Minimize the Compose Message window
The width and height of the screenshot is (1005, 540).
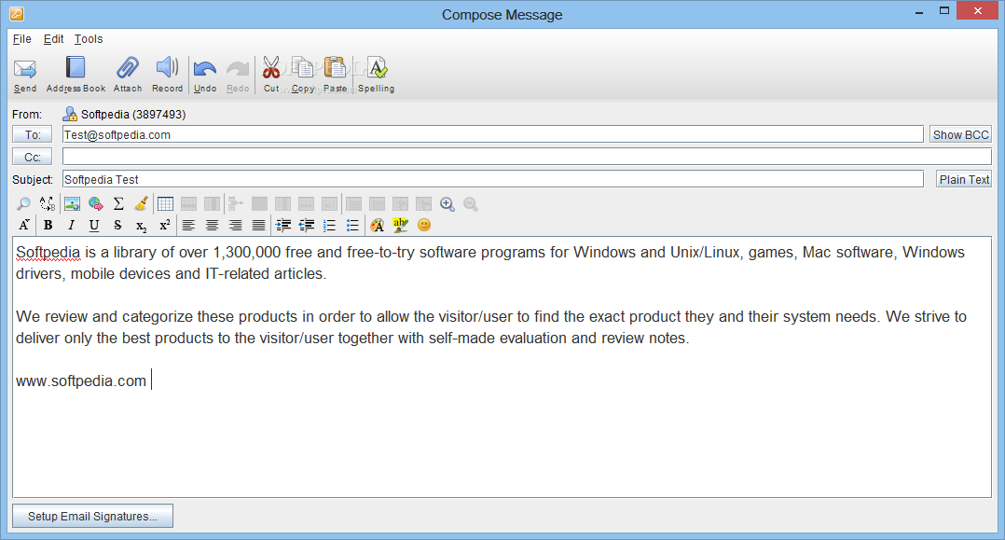(x=919, y=11)
